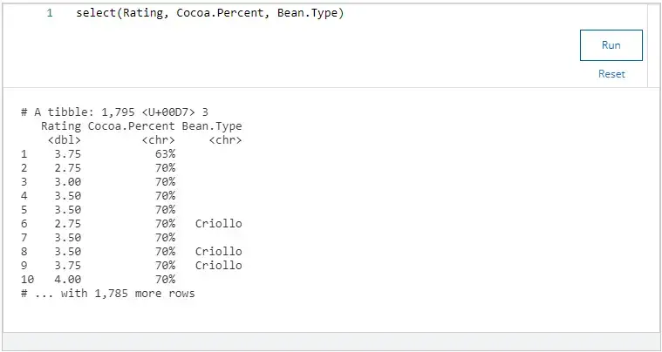
Task: Click the 'with 1,785 more rows' text
Action: 127,294
